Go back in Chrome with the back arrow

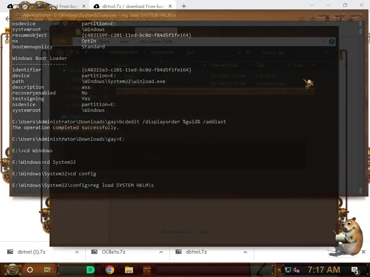tap(7, 19)
